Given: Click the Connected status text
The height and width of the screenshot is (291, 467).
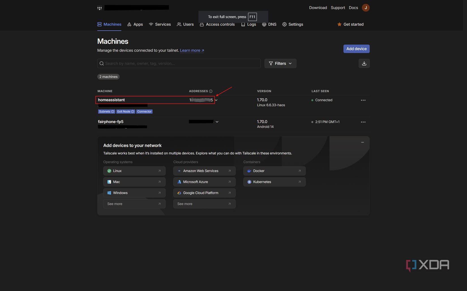Looking at the screenshot, I should [324, 100].
